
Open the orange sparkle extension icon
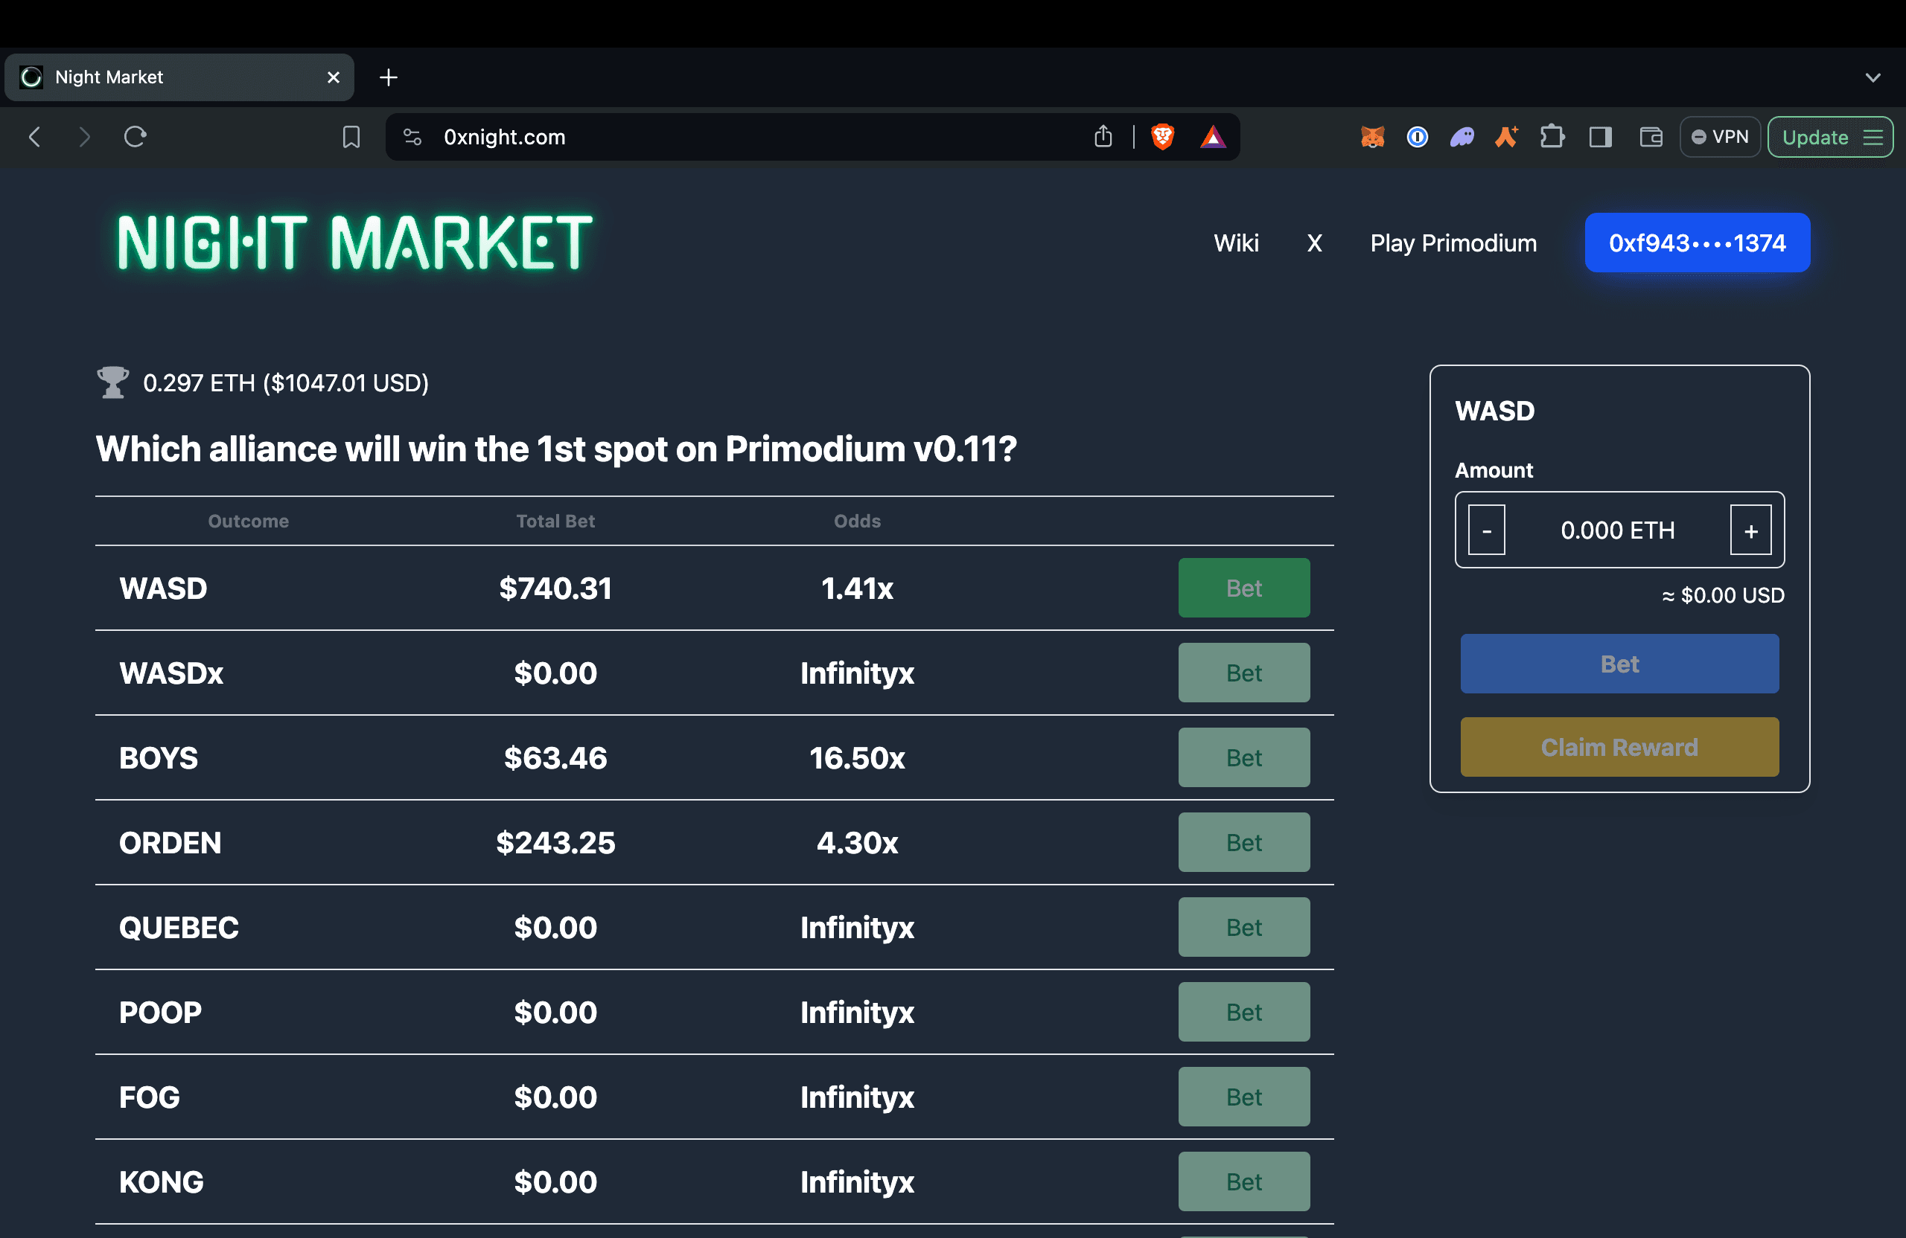(x=1506, y=137)
